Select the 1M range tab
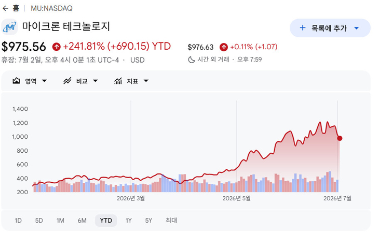 pos(60,221)
